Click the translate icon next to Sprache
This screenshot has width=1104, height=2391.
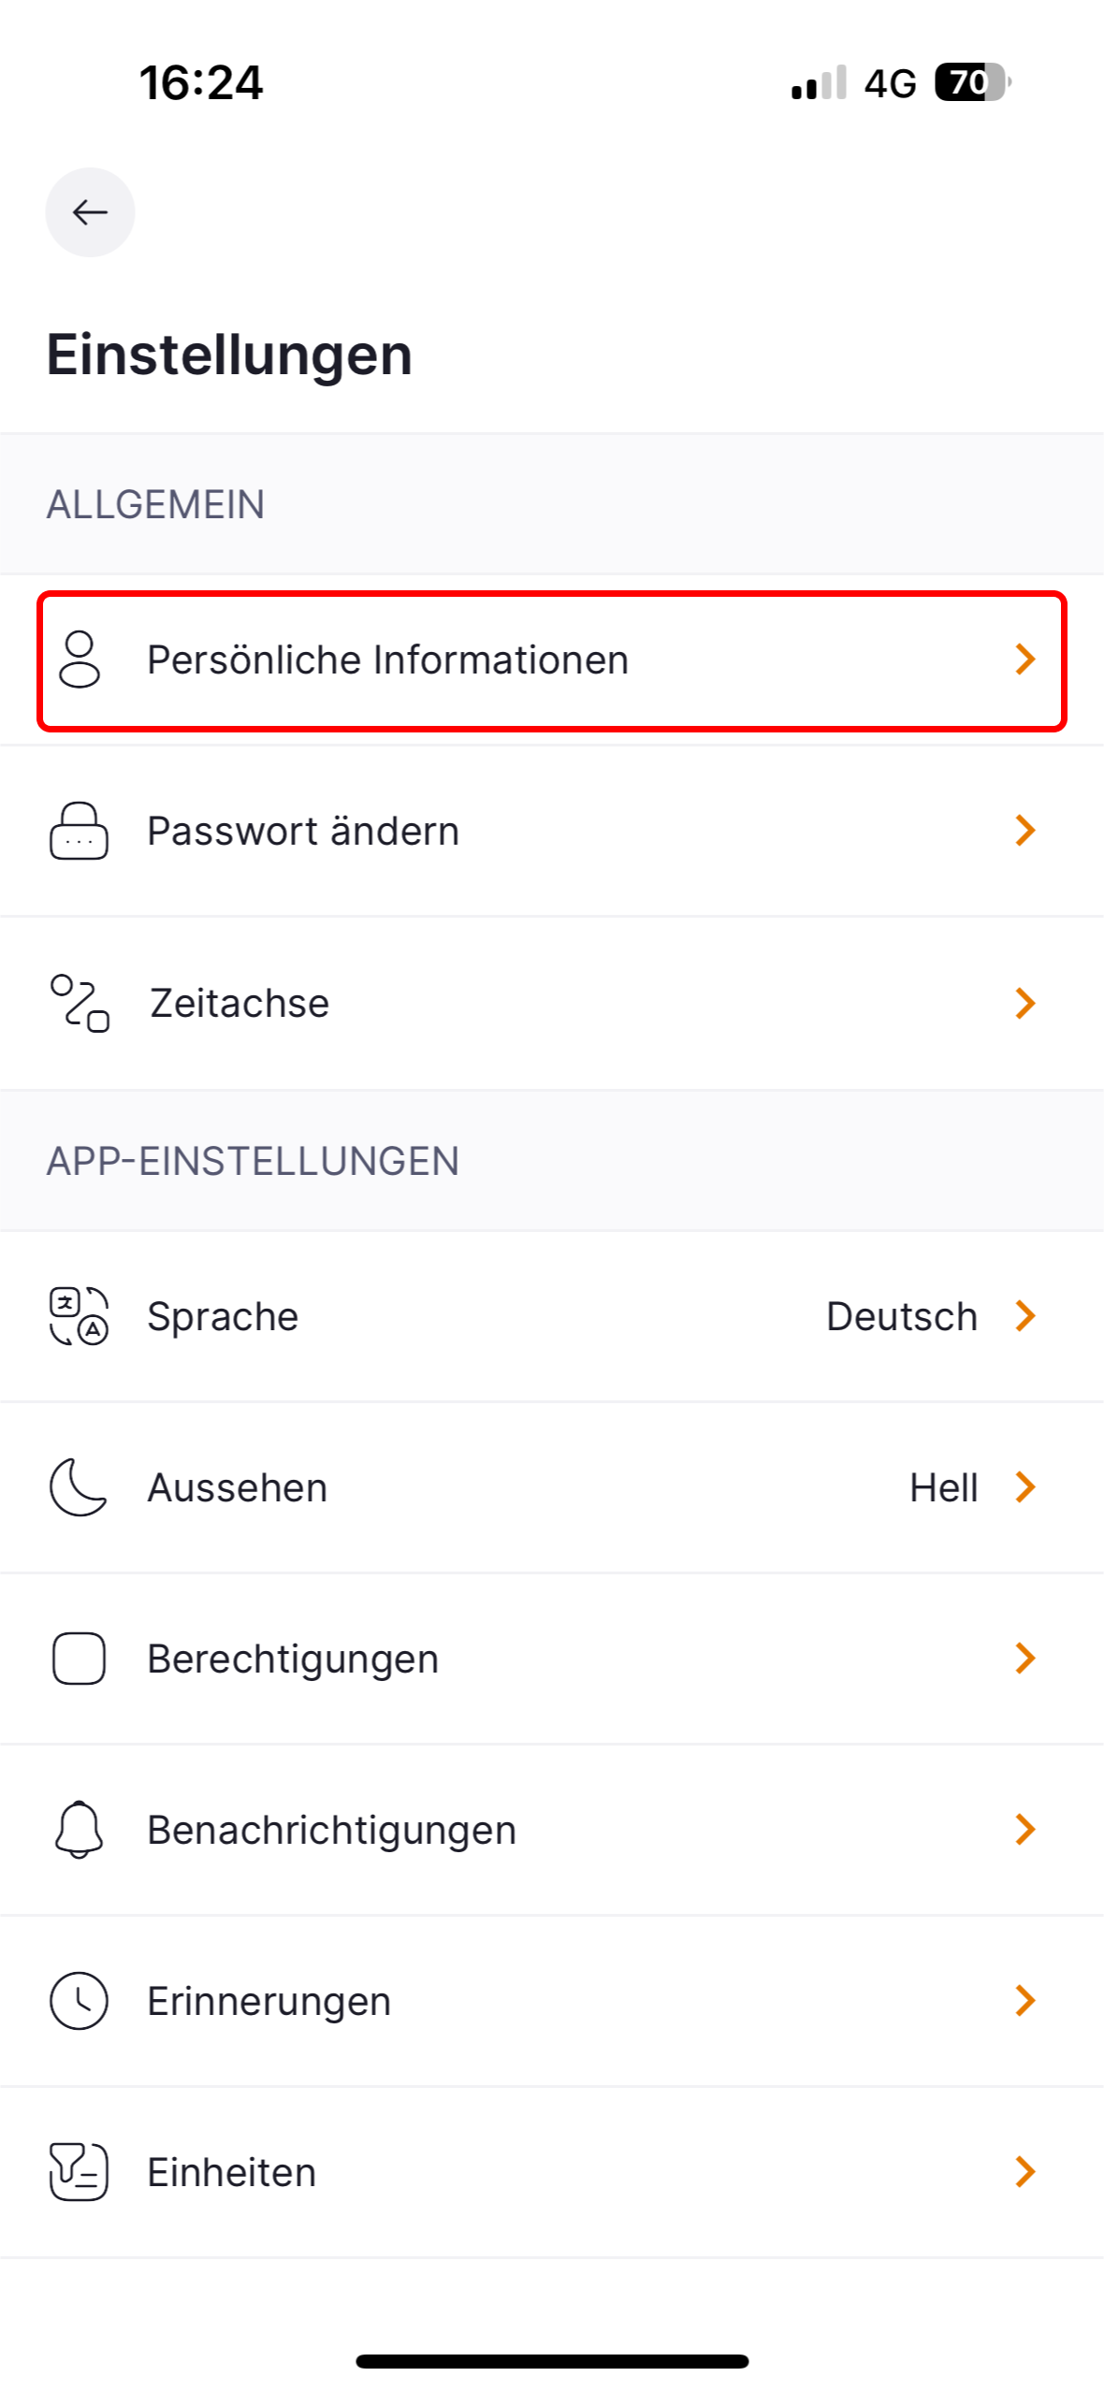coord(80,1316)
